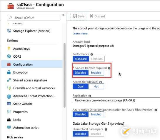Show info for Hierarchical namespace
This screenshot has width=160, height=140.
[x=106, y=129]
